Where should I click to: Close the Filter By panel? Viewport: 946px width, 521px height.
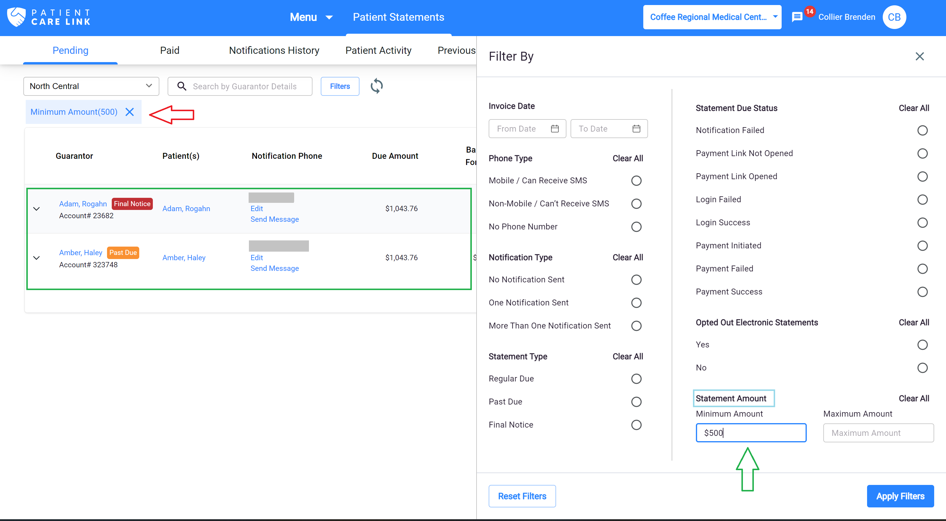[x=919, y=56]
